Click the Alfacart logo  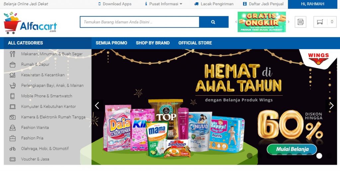click(x=30, y=23)
